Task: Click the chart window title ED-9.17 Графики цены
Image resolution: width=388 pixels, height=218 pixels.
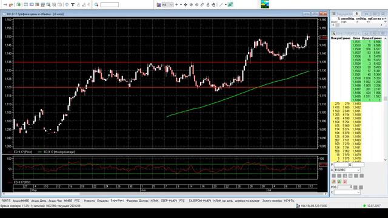Action: 35,14
